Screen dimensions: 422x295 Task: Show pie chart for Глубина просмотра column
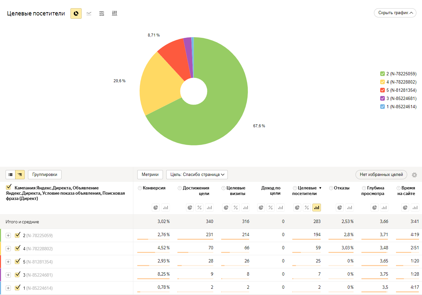pyautogui.click(x=375, y=208)
